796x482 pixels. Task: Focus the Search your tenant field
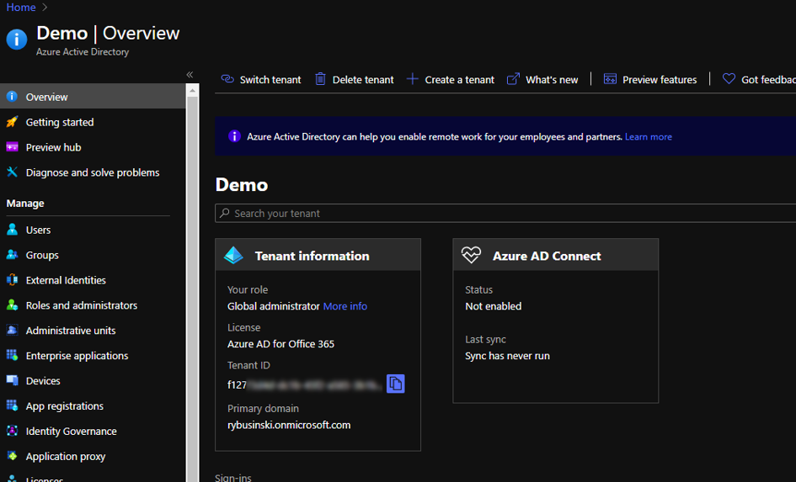[x=505, y=214]
